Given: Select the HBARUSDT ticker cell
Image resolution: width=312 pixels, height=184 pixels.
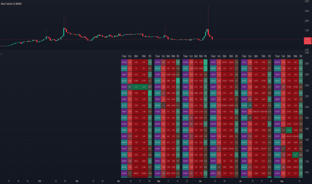Looking at the screenshot, I should tap(185, 124).
